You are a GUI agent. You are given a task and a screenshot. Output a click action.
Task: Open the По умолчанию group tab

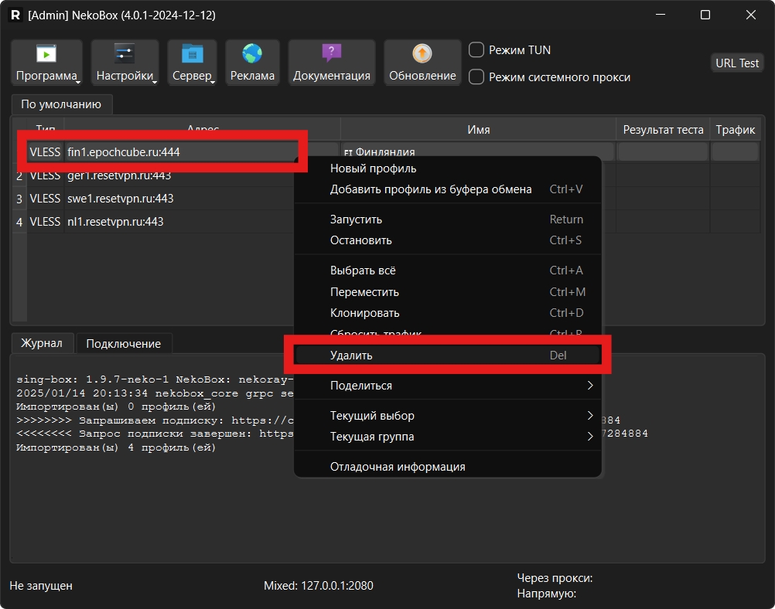click(61, 104)
